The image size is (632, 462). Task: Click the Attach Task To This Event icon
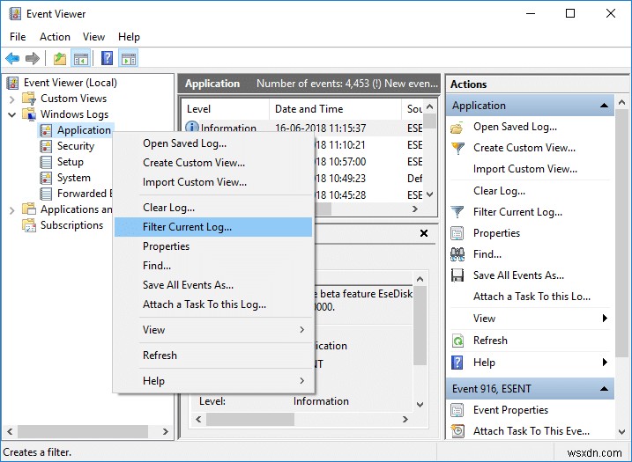457,431
